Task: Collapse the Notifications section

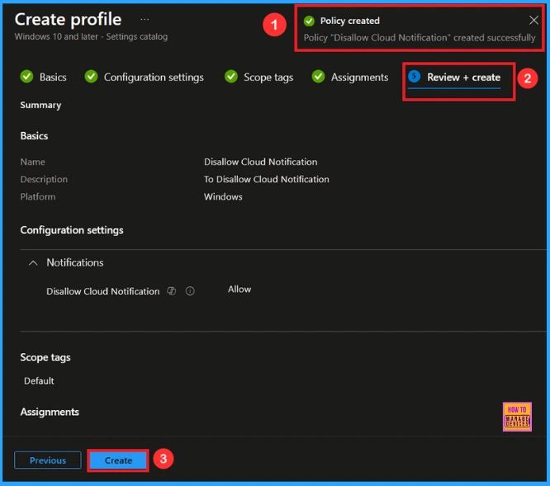Action: click(x=33, y=262)
